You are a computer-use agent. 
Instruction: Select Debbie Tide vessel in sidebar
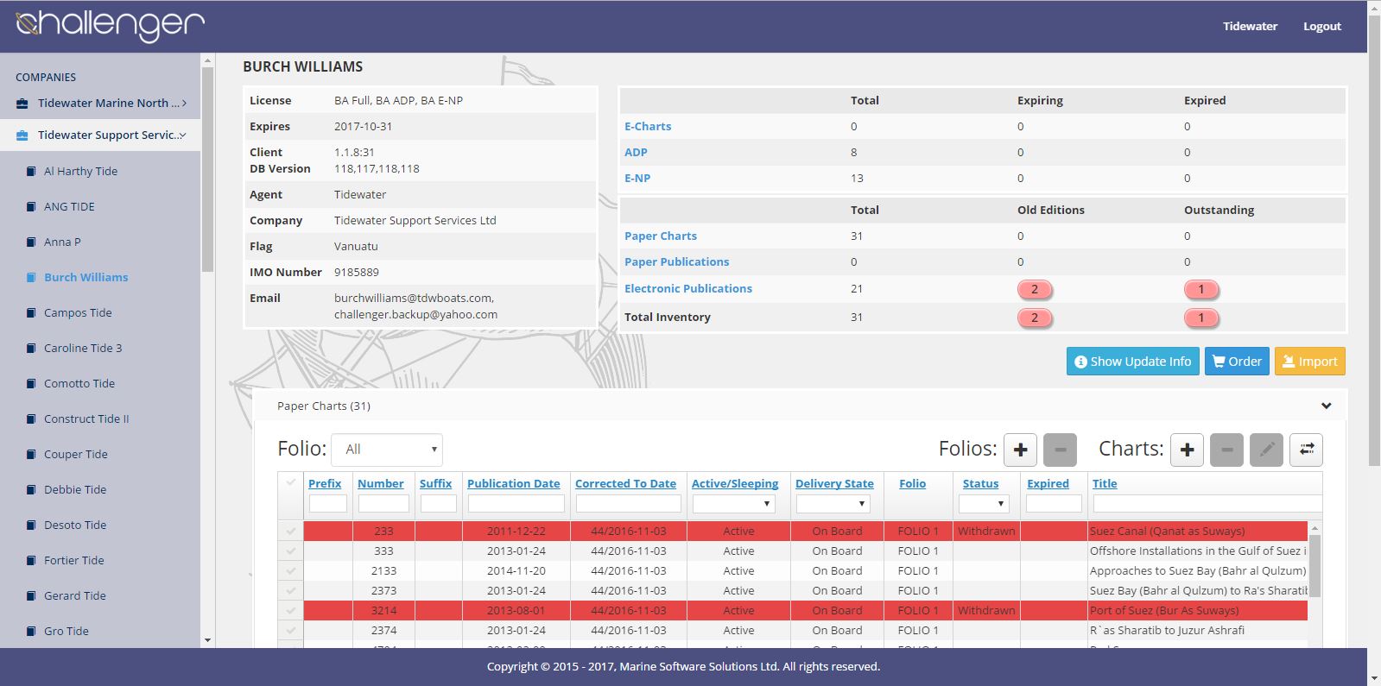click(x=75, y=490)
